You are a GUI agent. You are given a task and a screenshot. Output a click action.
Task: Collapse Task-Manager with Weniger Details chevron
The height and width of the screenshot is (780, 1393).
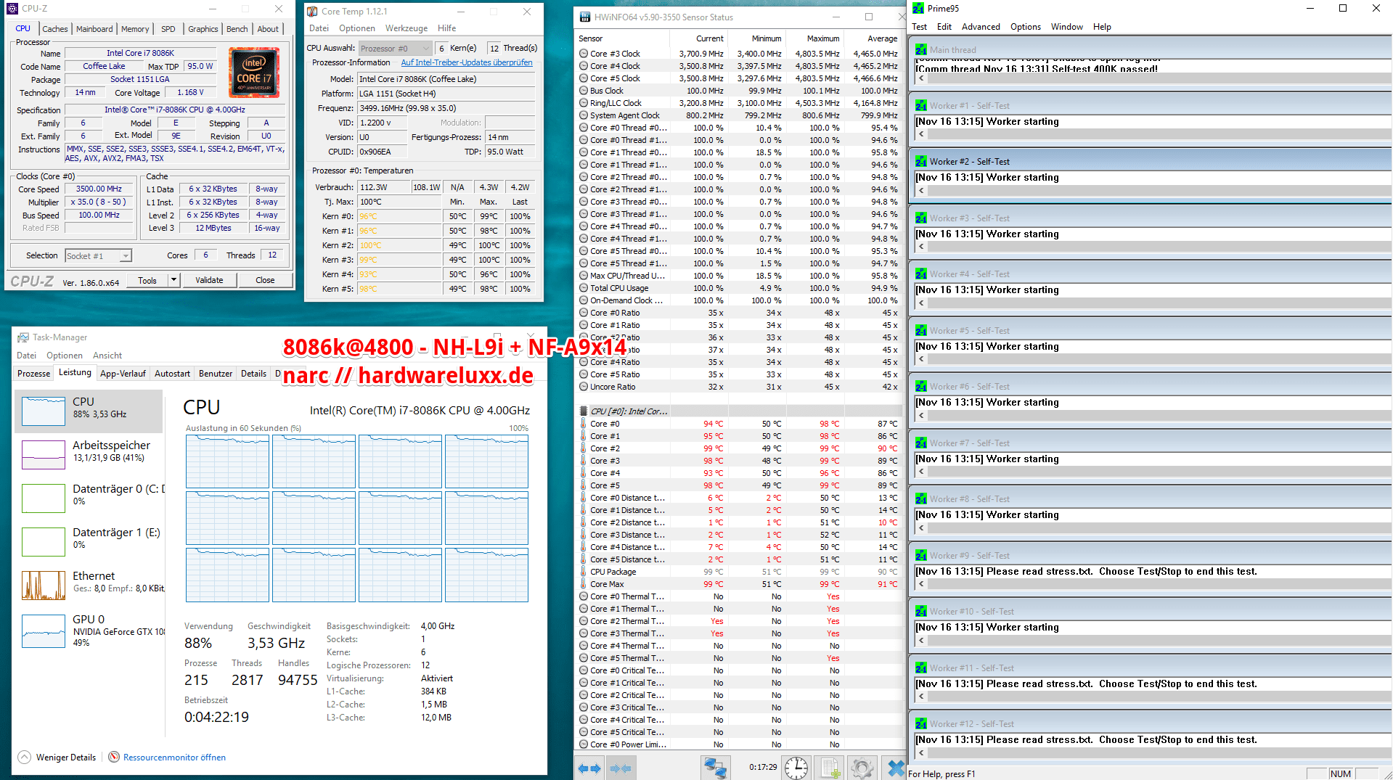tap(24, 757)
